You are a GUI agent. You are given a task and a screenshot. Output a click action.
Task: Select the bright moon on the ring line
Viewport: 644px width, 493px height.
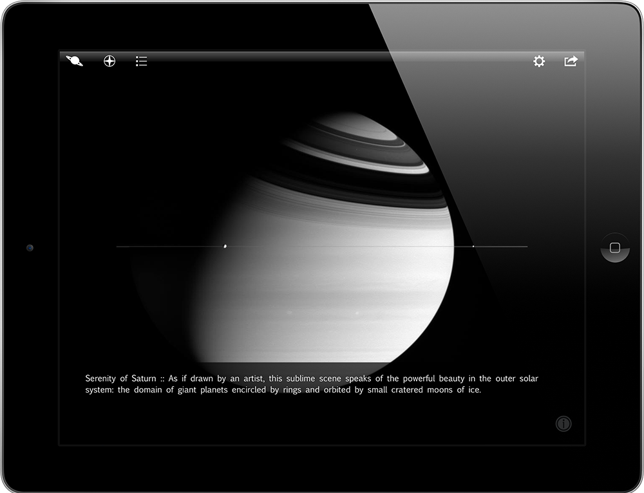pos(225,245)
